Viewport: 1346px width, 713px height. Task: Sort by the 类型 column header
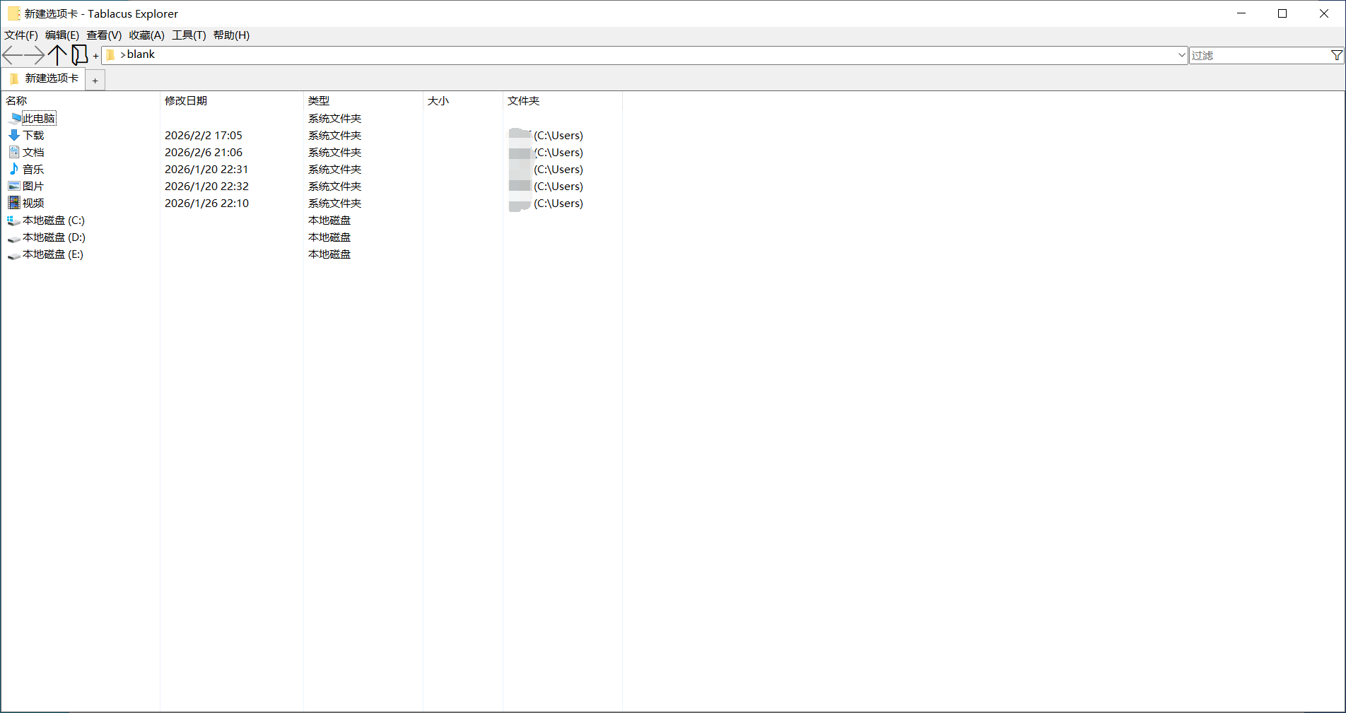319,101
